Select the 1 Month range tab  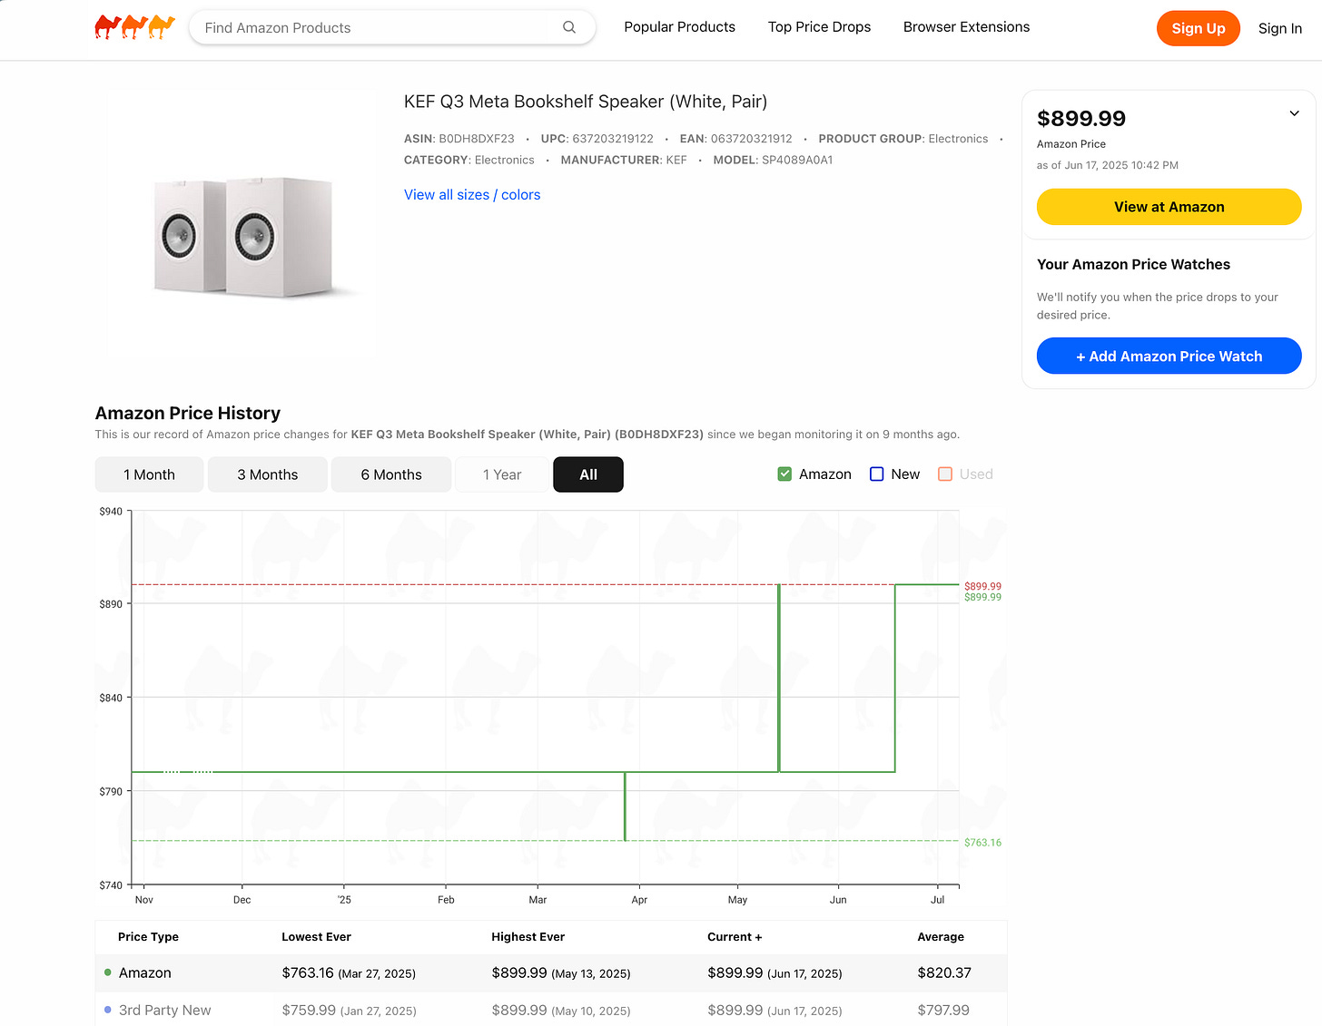(149, 474)
